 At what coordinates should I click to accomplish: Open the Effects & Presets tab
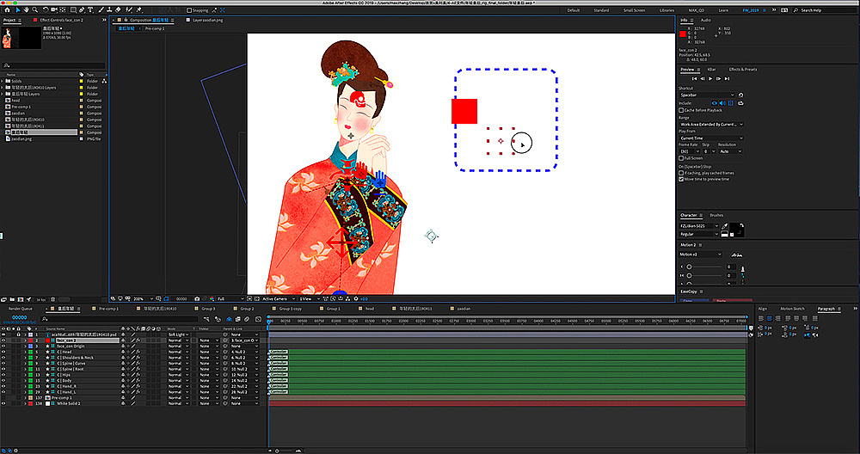(x=743, y=70)
